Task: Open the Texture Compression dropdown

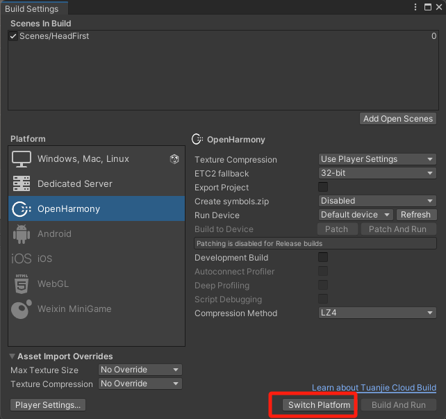Action: pyautogui.click(x=377, y=159)
